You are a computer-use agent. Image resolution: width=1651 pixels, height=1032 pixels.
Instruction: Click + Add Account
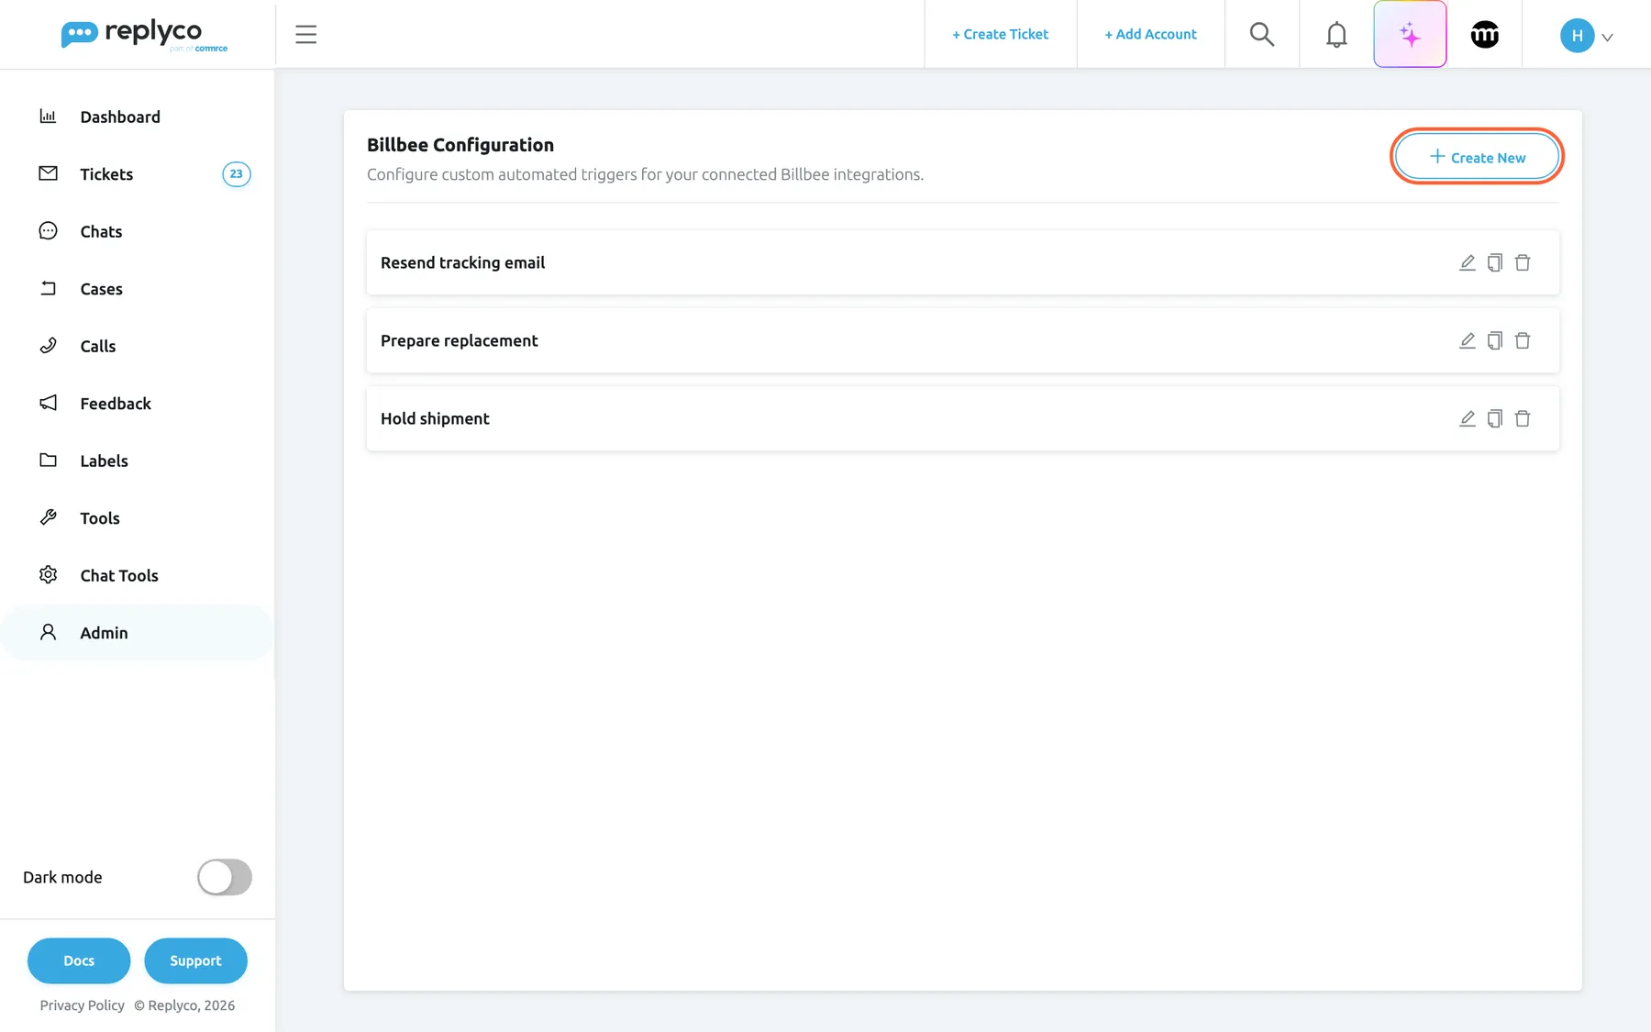[1150, 34]
